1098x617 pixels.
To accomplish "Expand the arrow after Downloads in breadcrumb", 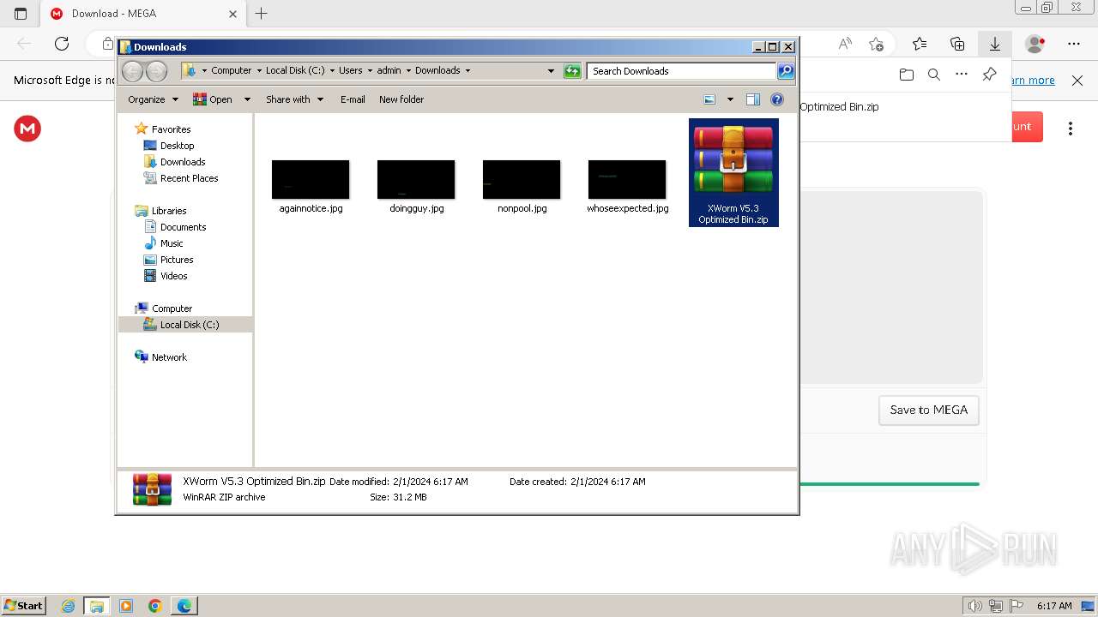I will point(468,71).
